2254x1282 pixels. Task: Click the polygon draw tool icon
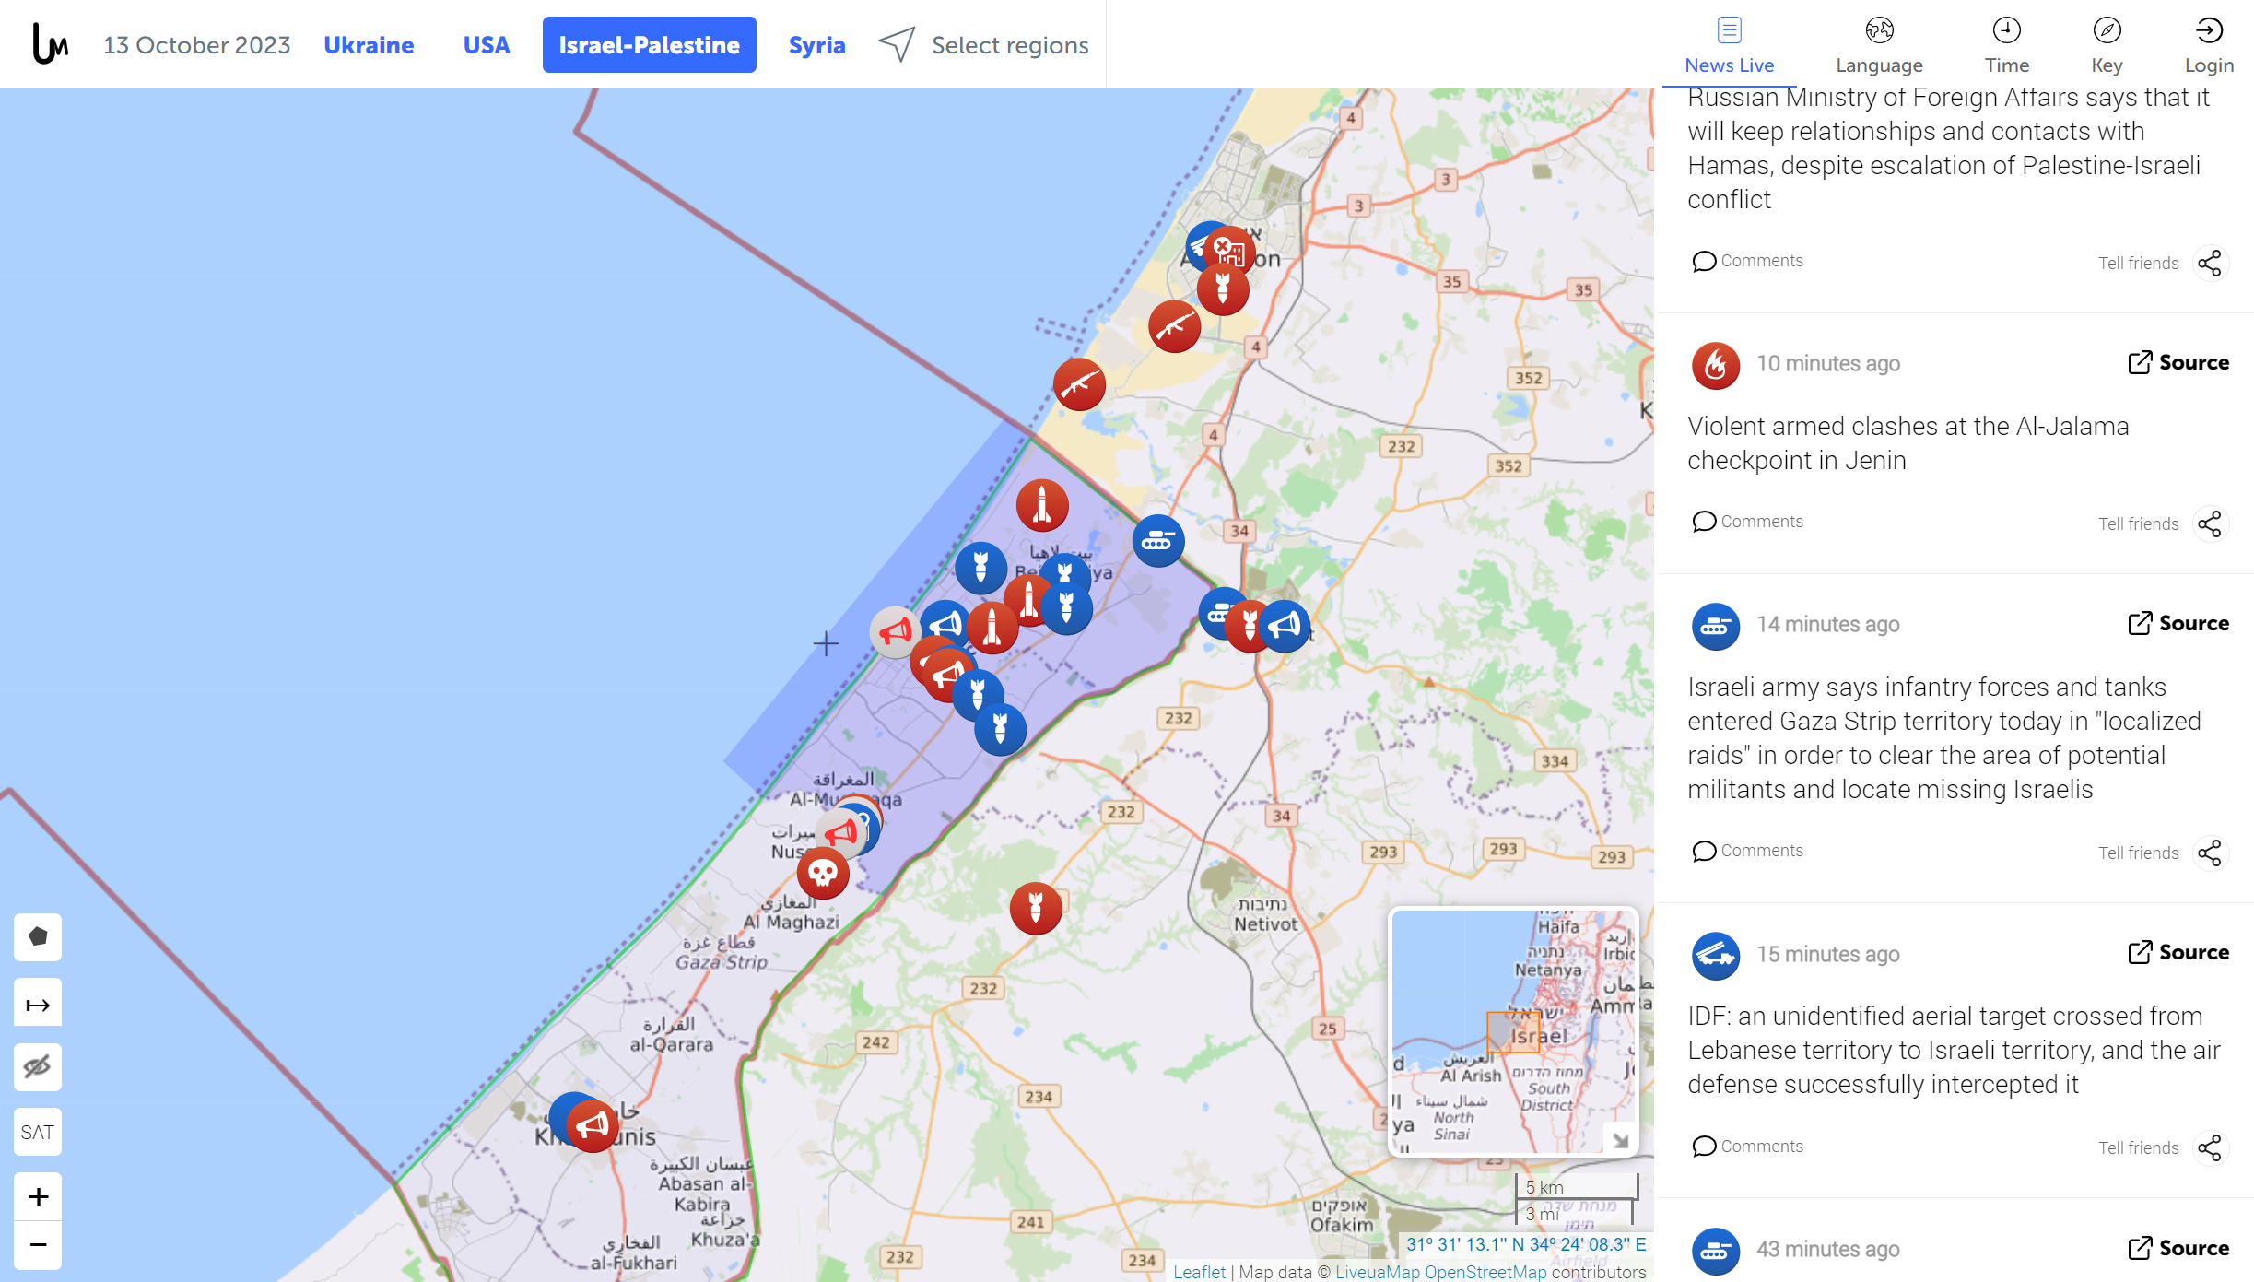point(38,937)
